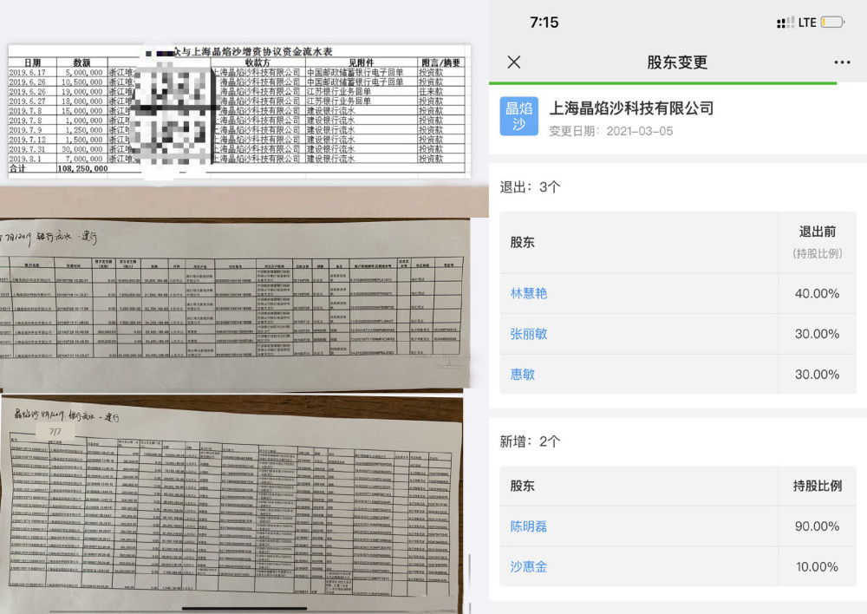Click 30.00% shareholding of 张丽敏
Image resolution: width=867 pixels, height=614 pixels.
tap(817, 334)
